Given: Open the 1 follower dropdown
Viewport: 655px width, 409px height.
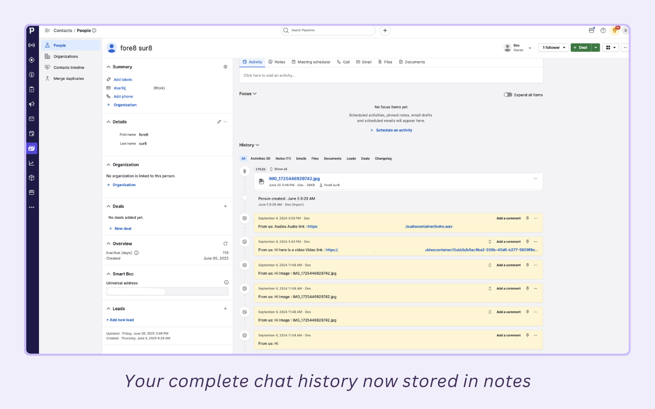Looking at the screenshot, I should pyautogui.click(x=553, y=47).
